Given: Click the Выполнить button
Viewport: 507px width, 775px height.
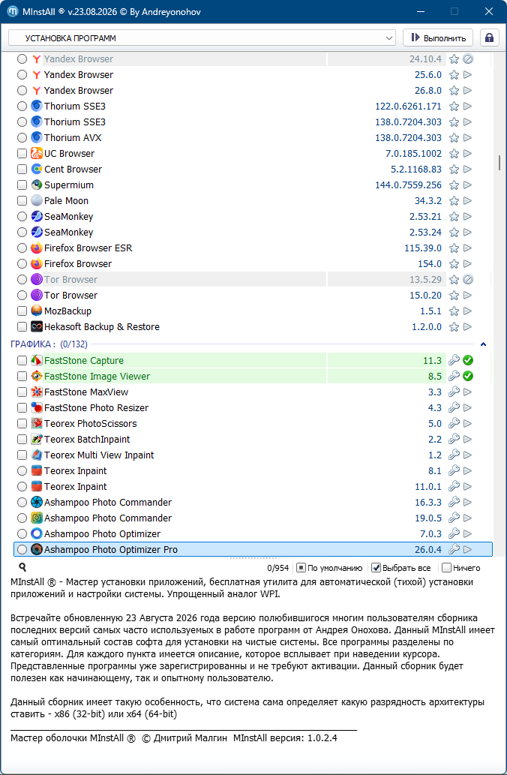Looking at the screenshot, I should (438, 38).
